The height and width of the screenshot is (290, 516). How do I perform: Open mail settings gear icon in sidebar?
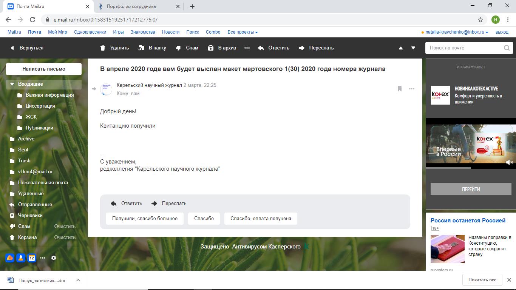point(54,258)
